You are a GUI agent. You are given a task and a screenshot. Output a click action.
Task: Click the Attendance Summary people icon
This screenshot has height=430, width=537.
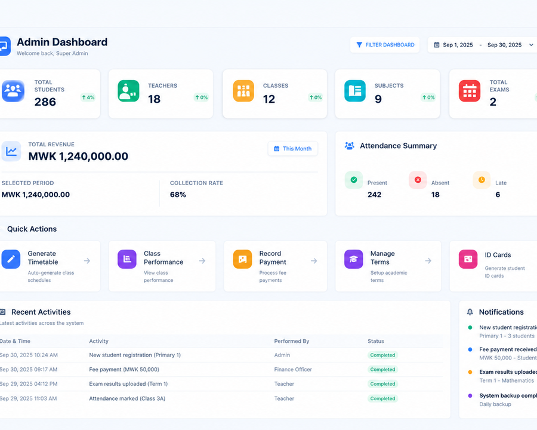tap(349, 146)
